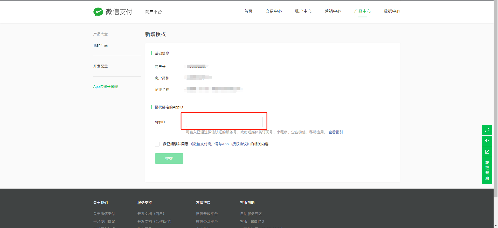Tick the agreement checkbox 我已阅读并同意
The height and width of the screenshot is (228, 498).
point(157,144)
